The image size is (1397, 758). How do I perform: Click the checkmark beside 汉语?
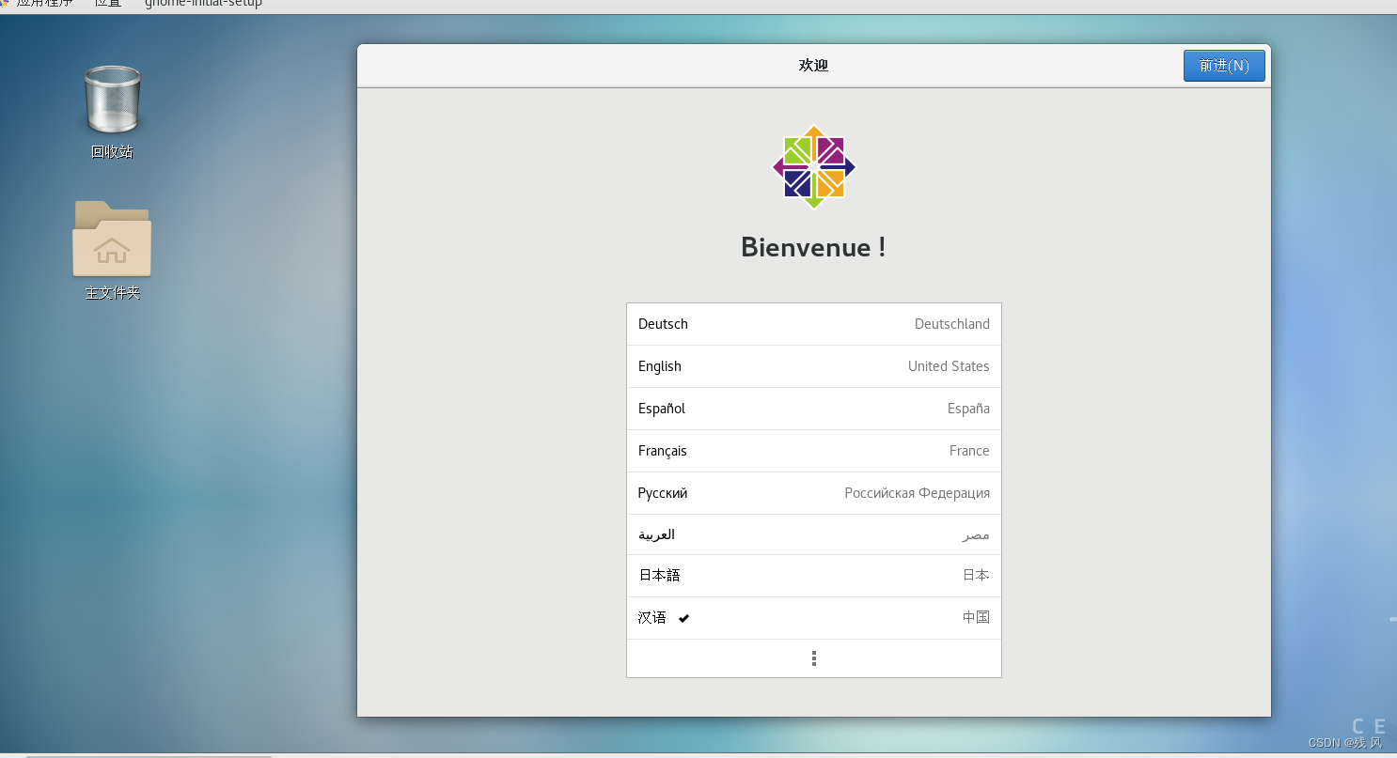coord(683,618)
